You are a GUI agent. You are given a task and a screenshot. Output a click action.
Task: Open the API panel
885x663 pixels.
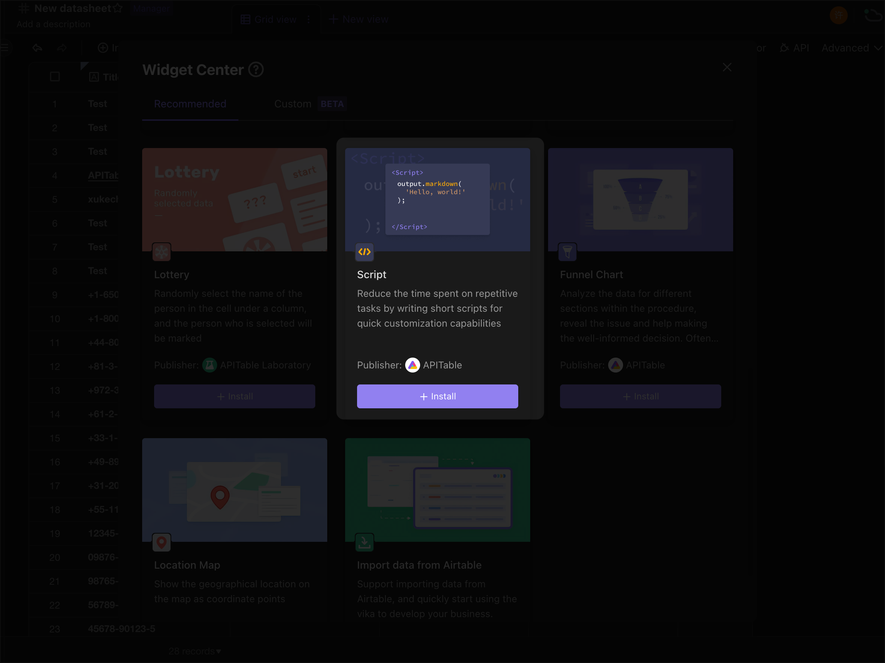click(794, 48)
